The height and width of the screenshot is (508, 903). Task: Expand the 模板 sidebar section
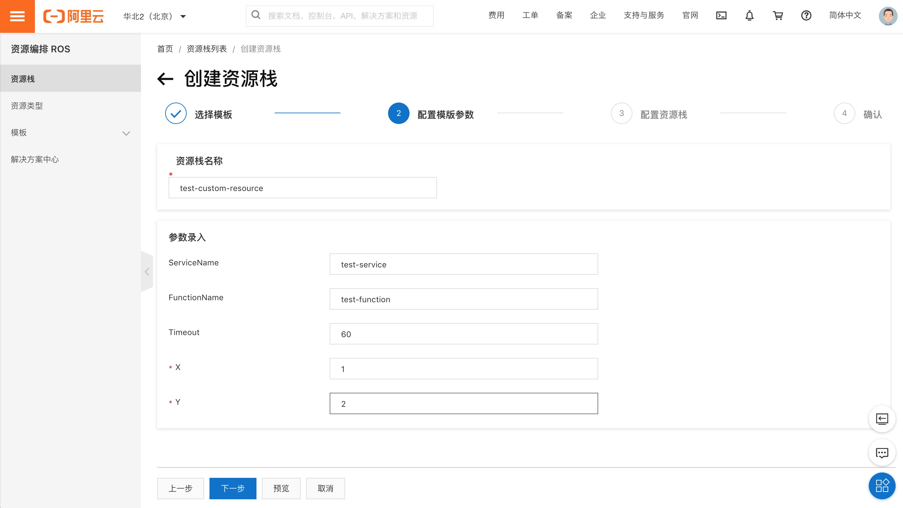click(70, 133)
